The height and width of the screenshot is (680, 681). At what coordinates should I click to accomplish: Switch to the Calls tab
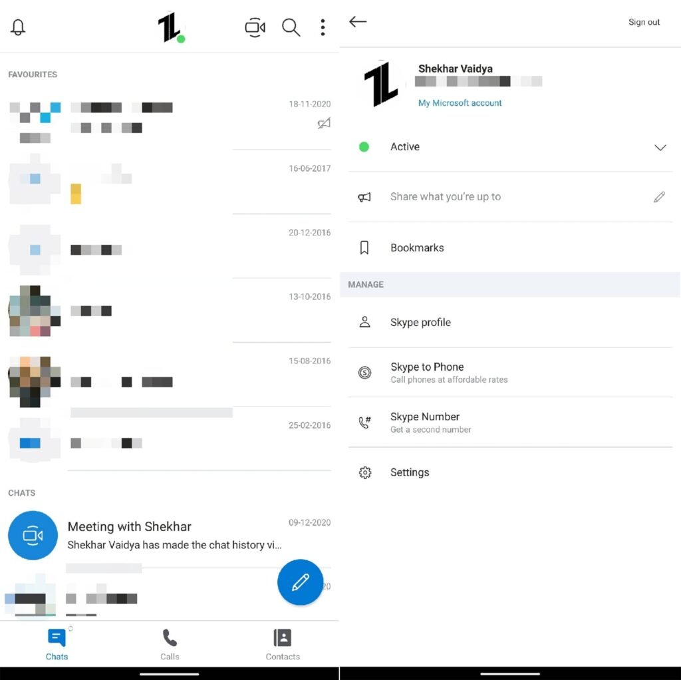[x=170, y=644]
